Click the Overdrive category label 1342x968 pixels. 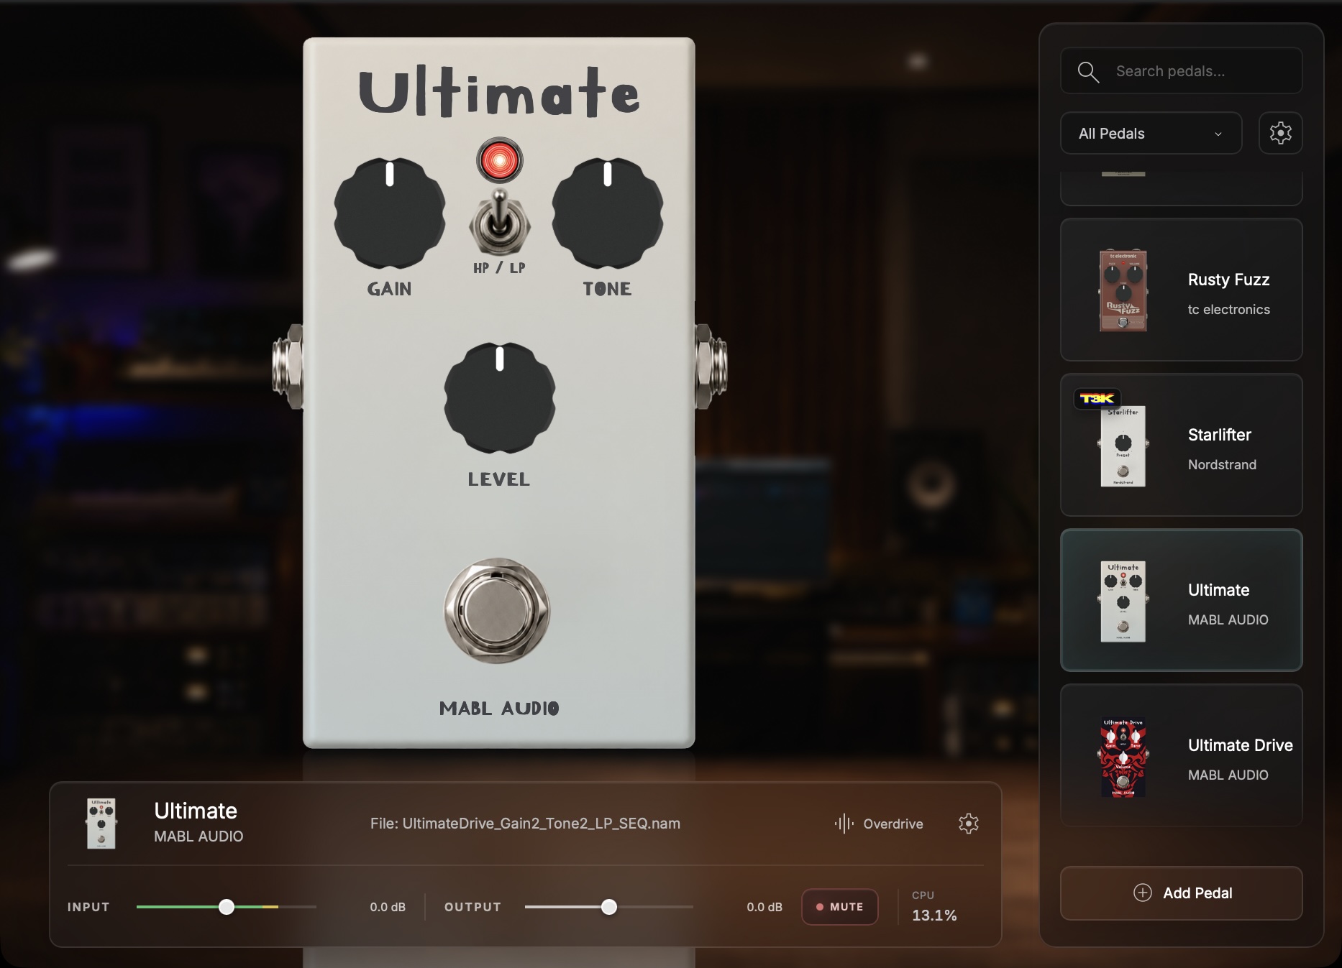point(893,824)
